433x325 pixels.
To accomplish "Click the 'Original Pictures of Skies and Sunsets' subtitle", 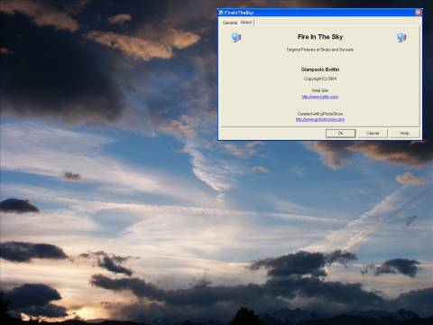I will point(320,50).
